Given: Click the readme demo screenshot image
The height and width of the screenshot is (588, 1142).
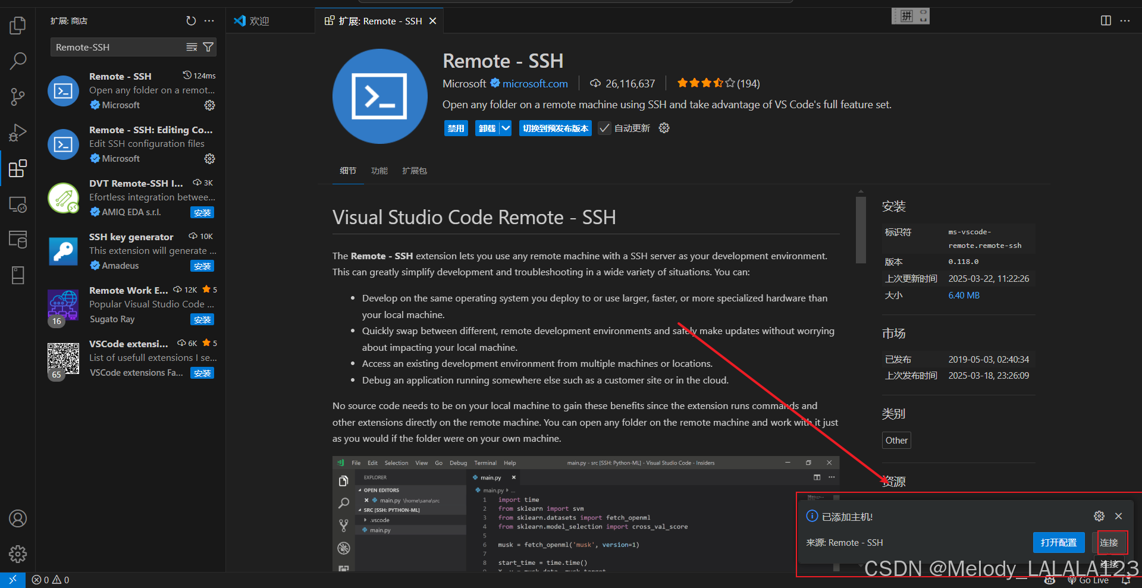Looking at the screenshot, I should click(586, 514).
